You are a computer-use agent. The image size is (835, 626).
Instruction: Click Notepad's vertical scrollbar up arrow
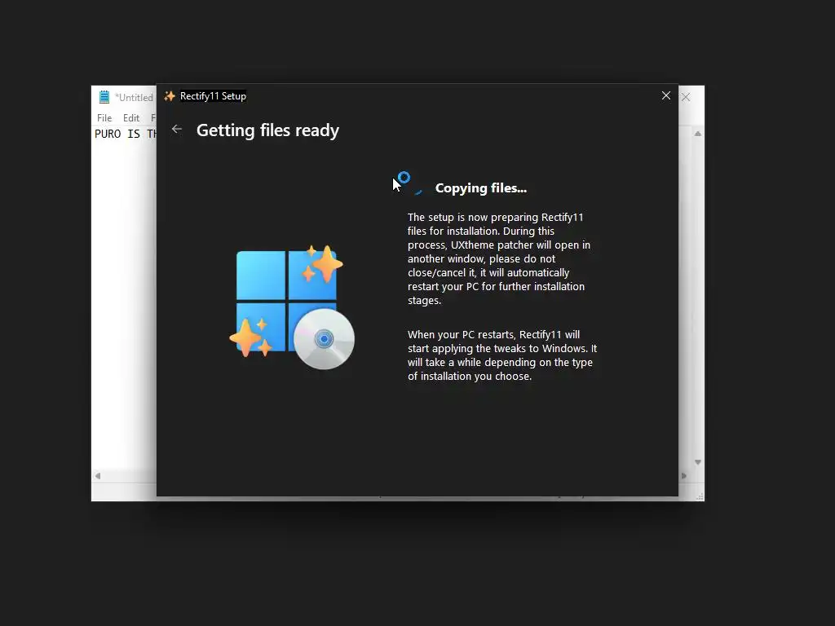click(698, 134)
